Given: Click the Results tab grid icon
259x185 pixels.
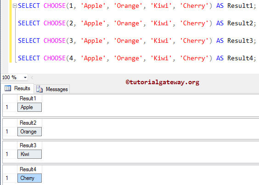Looking at the screenshot, I should click(8, 88).
